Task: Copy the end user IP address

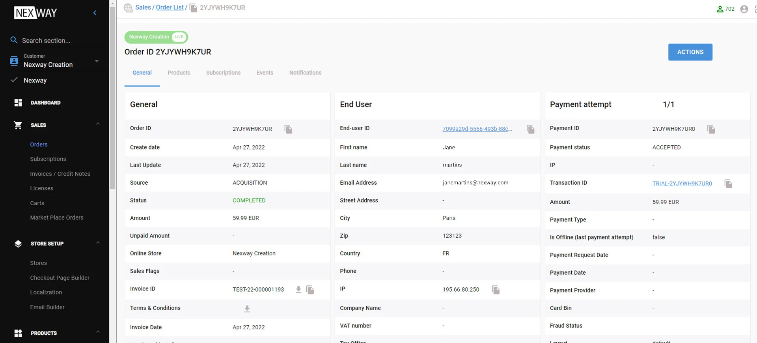Action: point(496,290)
